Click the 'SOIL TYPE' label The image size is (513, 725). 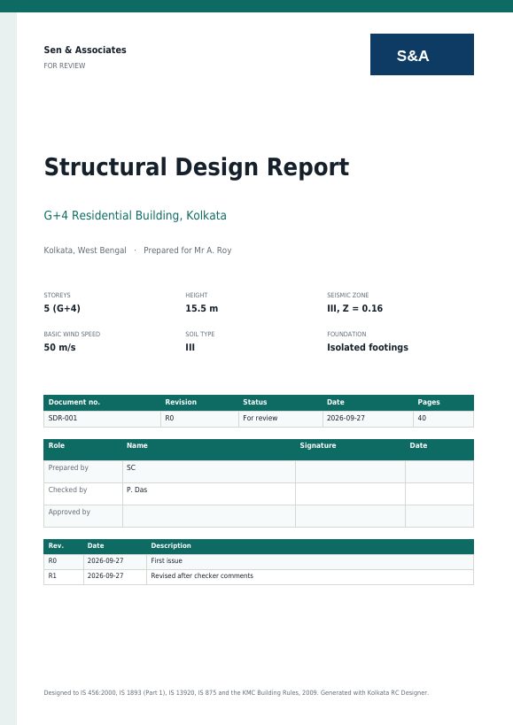(x=200, y=334)
